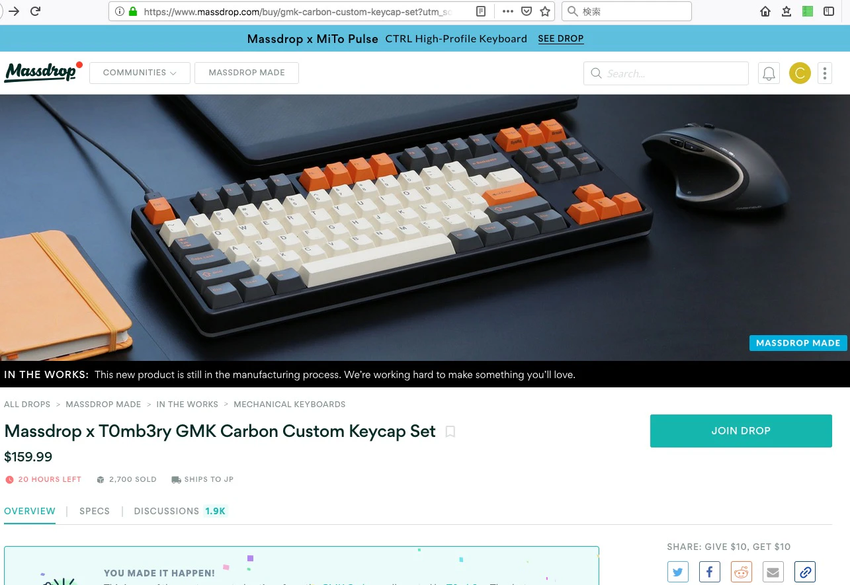Bookmark page with browser star icon
Screen dimensions: 850x585
click(x=545, y=11)
